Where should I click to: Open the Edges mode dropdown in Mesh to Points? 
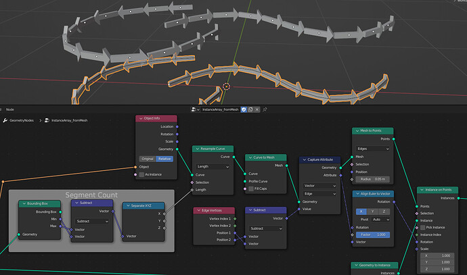[373, 149]
